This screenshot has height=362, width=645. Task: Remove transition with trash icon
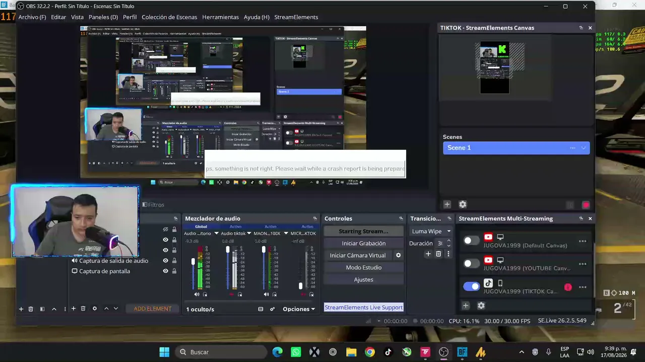(438, 254)
